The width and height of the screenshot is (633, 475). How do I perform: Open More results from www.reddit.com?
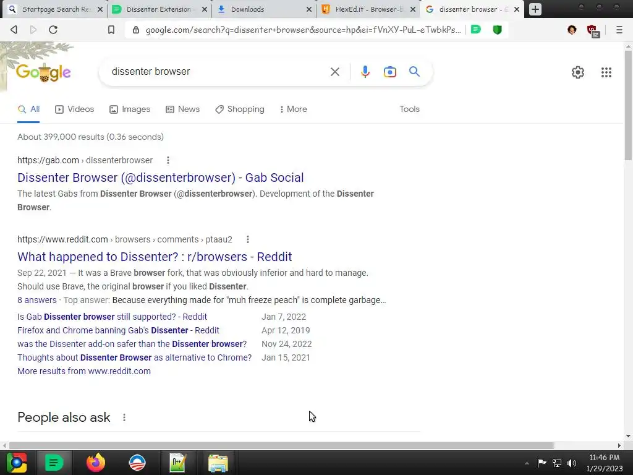click(x=84, y=371)
